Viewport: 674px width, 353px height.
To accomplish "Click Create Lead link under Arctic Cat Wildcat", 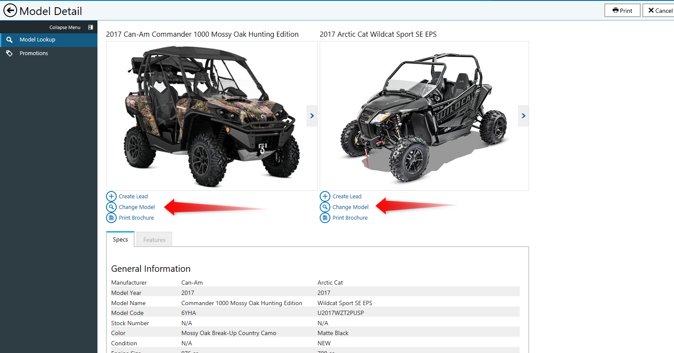I will click(x=347, y=197).
